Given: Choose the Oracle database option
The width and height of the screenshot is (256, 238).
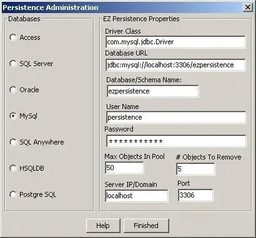Looking at the screenshot, I should point(13,90).
